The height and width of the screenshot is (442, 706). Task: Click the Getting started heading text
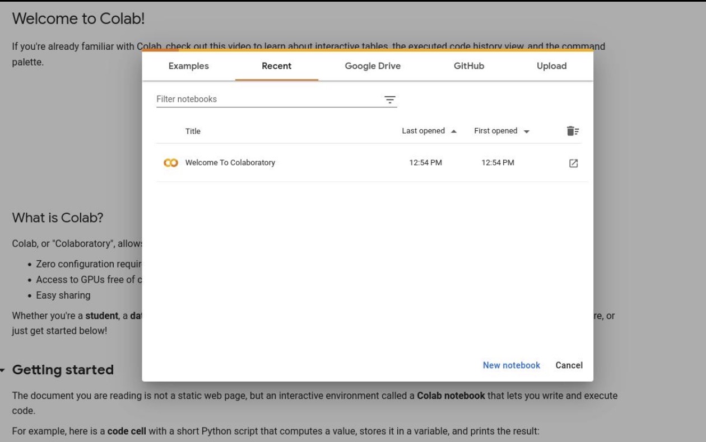click(x=63, y=370)
